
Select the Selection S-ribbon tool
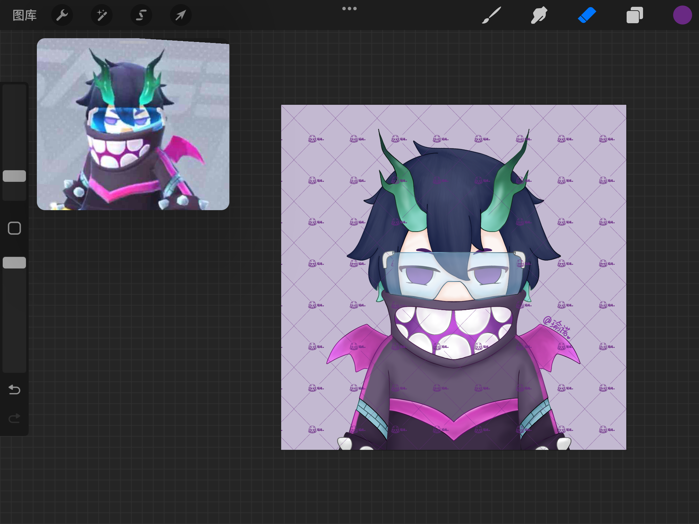141,15
